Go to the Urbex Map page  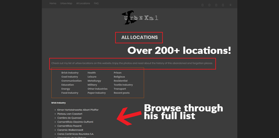(66, 3)
